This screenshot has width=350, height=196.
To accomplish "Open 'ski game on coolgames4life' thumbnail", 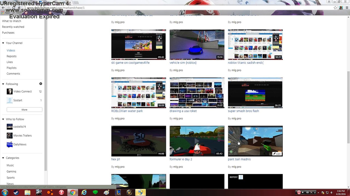I will click(x=139, y=45).
